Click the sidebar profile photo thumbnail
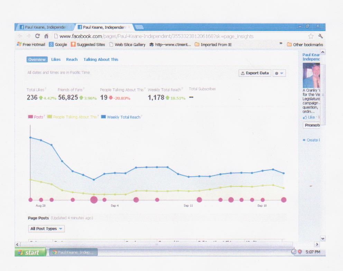The width and height of the screenshot is (343, 271). click(x=311, y=75)
